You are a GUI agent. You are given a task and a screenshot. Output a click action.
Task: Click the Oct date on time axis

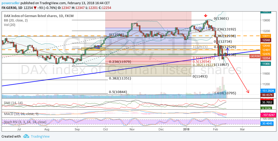pos(105,129)
